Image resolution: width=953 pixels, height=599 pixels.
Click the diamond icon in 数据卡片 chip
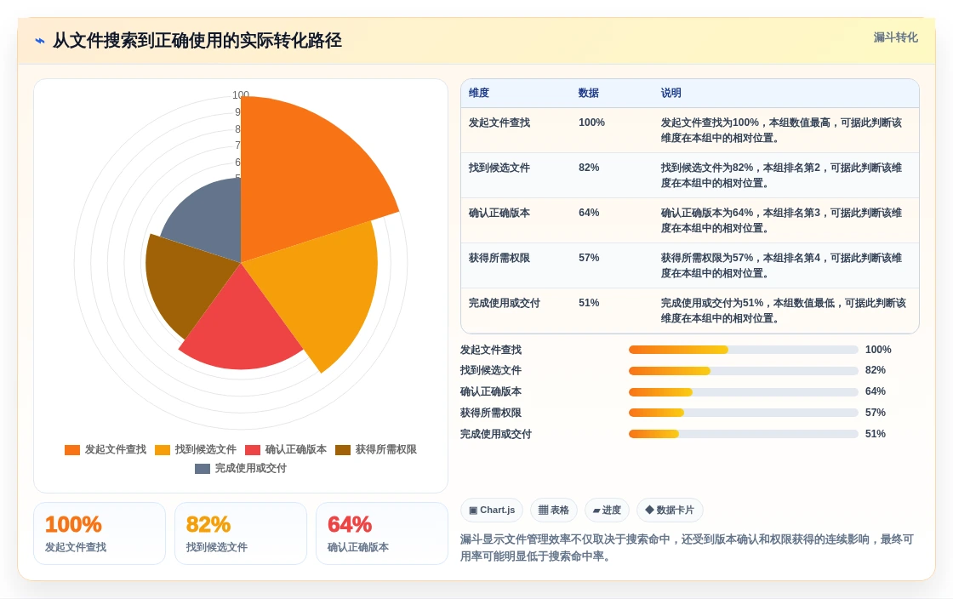[649, 510]
